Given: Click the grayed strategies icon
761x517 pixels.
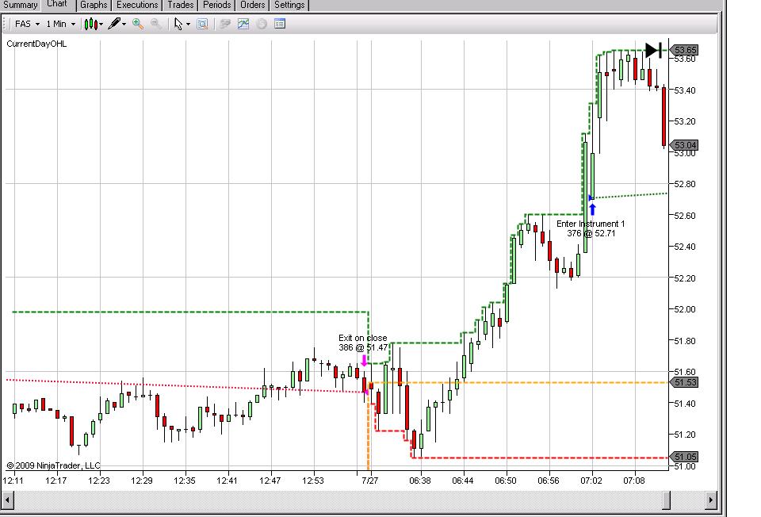Looking at the screenshot, I should (262, 24).
